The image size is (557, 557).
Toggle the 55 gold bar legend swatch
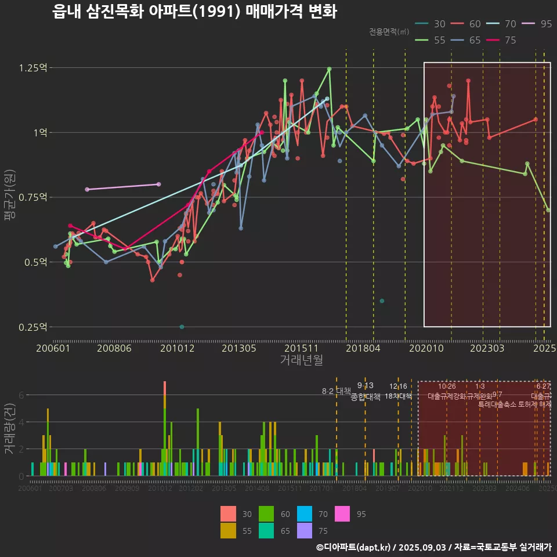(229, 530)
